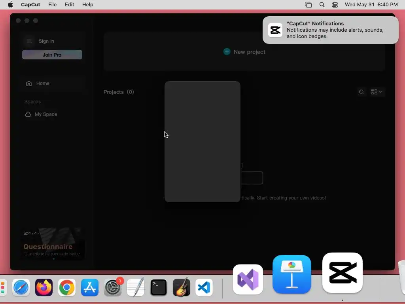Open the CapCut application menu
Screen dimensions: 405x304
point(30,5)
